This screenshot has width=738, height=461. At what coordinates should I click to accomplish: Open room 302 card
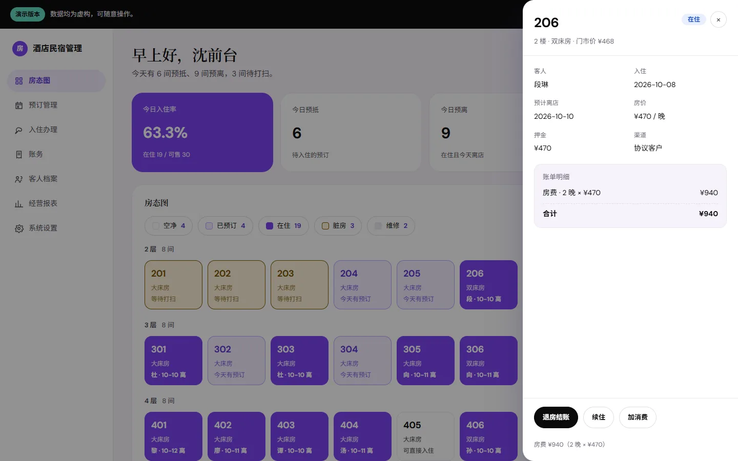(236, 361)
